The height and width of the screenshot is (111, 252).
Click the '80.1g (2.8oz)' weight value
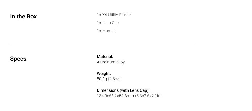[x=109, y=79]
